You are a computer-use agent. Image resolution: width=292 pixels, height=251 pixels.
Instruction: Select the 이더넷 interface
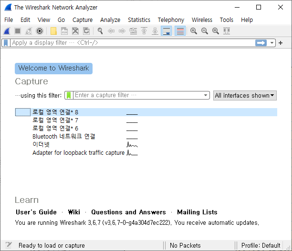[x=146, y=144]
